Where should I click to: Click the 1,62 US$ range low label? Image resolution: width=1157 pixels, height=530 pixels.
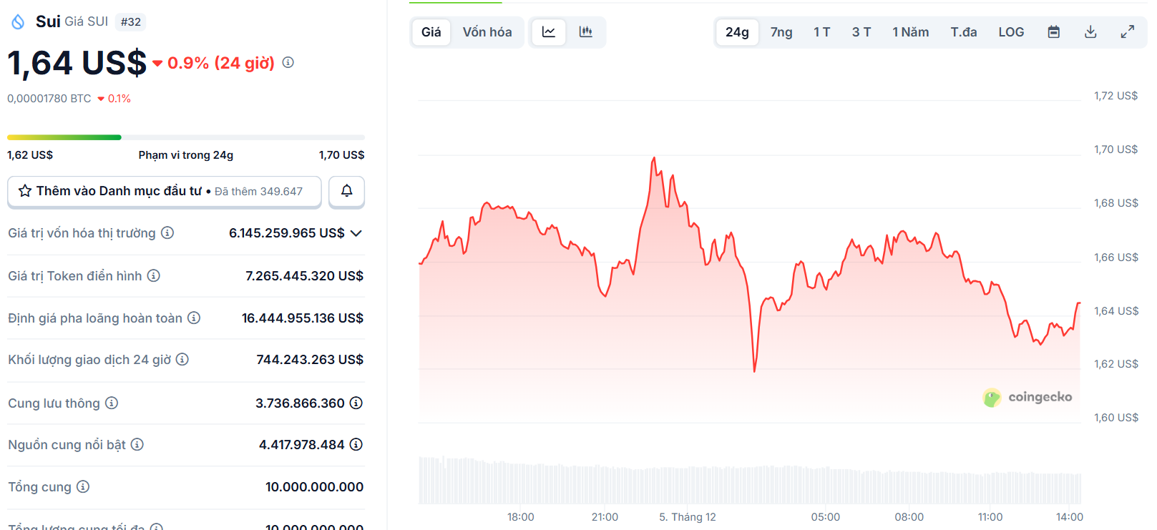point(30,155)
